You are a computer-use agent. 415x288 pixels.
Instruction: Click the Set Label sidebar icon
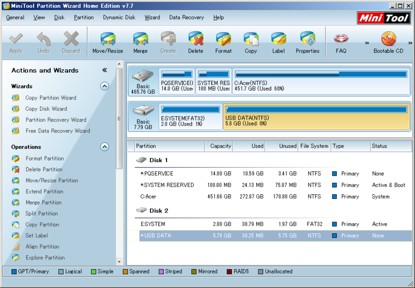(x=16, y=236)
